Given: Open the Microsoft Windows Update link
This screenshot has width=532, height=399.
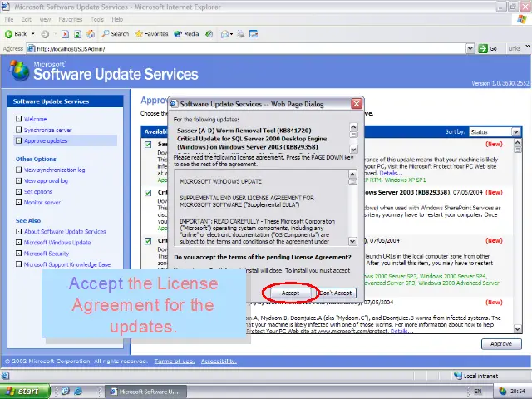Looking at the screenshot, I should (x=57, y=242).
